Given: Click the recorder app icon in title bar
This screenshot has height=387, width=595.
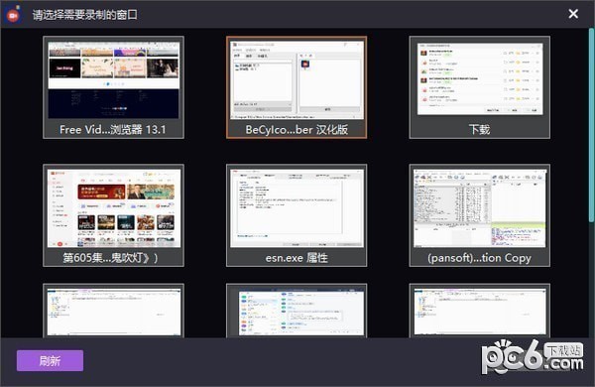Looking at the screenshot, I should pyautogui.click(x=13, y=15).
